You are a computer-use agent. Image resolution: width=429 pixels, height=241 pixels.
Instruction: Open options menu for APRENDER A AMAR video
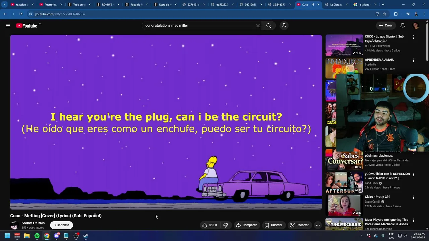pos(413,60)
